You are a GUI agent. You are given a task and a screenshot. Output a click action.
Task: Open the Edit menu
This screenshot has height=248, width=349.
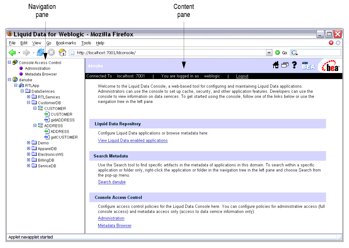coord(24,43)
